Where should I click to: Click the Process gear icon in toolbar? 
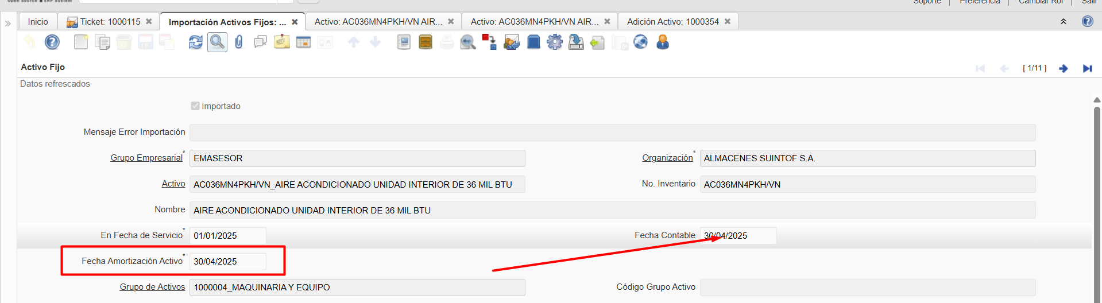click(x=554, y=42)
